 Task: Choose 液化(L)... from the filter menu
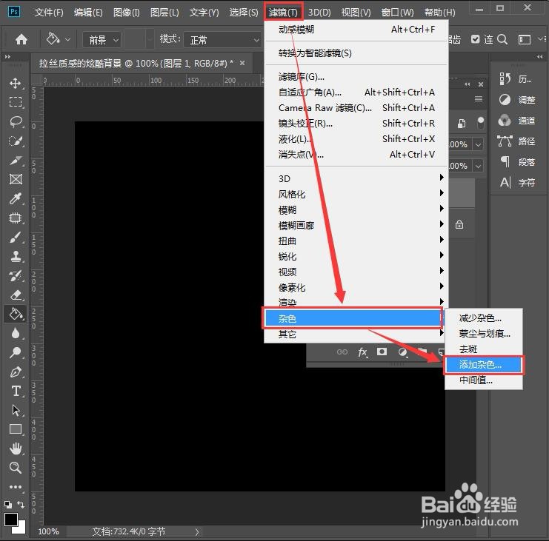click(356, 139)
